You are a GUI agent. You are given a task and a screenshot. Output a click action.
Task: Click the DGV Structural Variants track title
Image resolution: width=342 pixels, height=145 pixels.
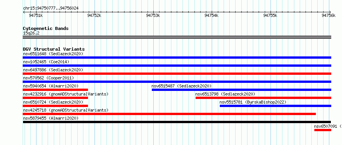click(x=54, y=49)
